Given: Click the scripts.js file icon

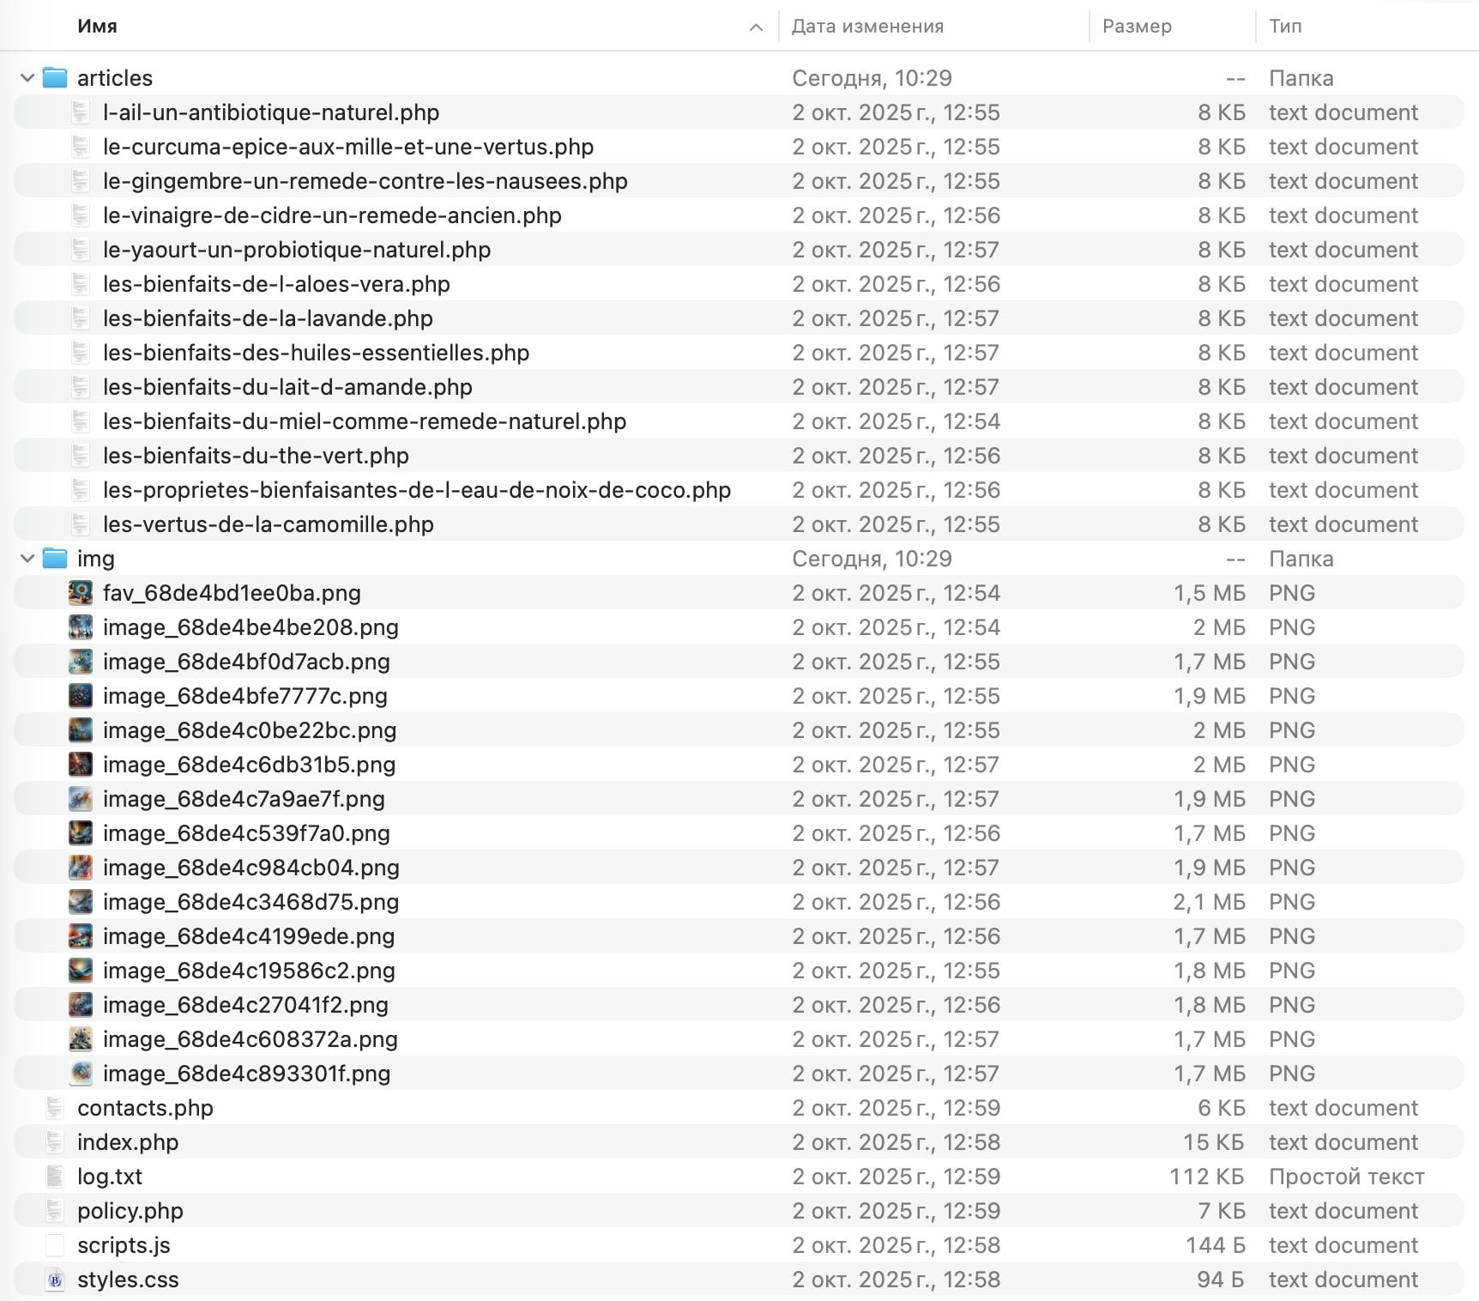Looking at the screenshot, I should click(55, 1245).
